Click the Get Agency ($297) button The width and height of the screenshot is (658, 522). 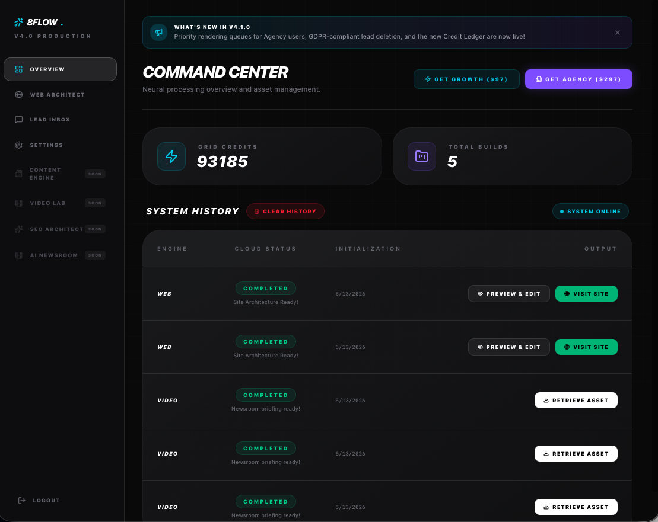[578, 79]
